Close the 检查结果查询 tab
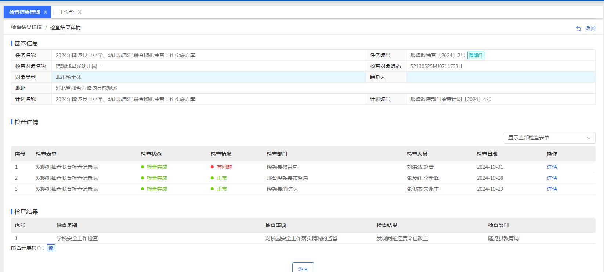Viewport: 604px width, 272px height. (x=46, y=12)
